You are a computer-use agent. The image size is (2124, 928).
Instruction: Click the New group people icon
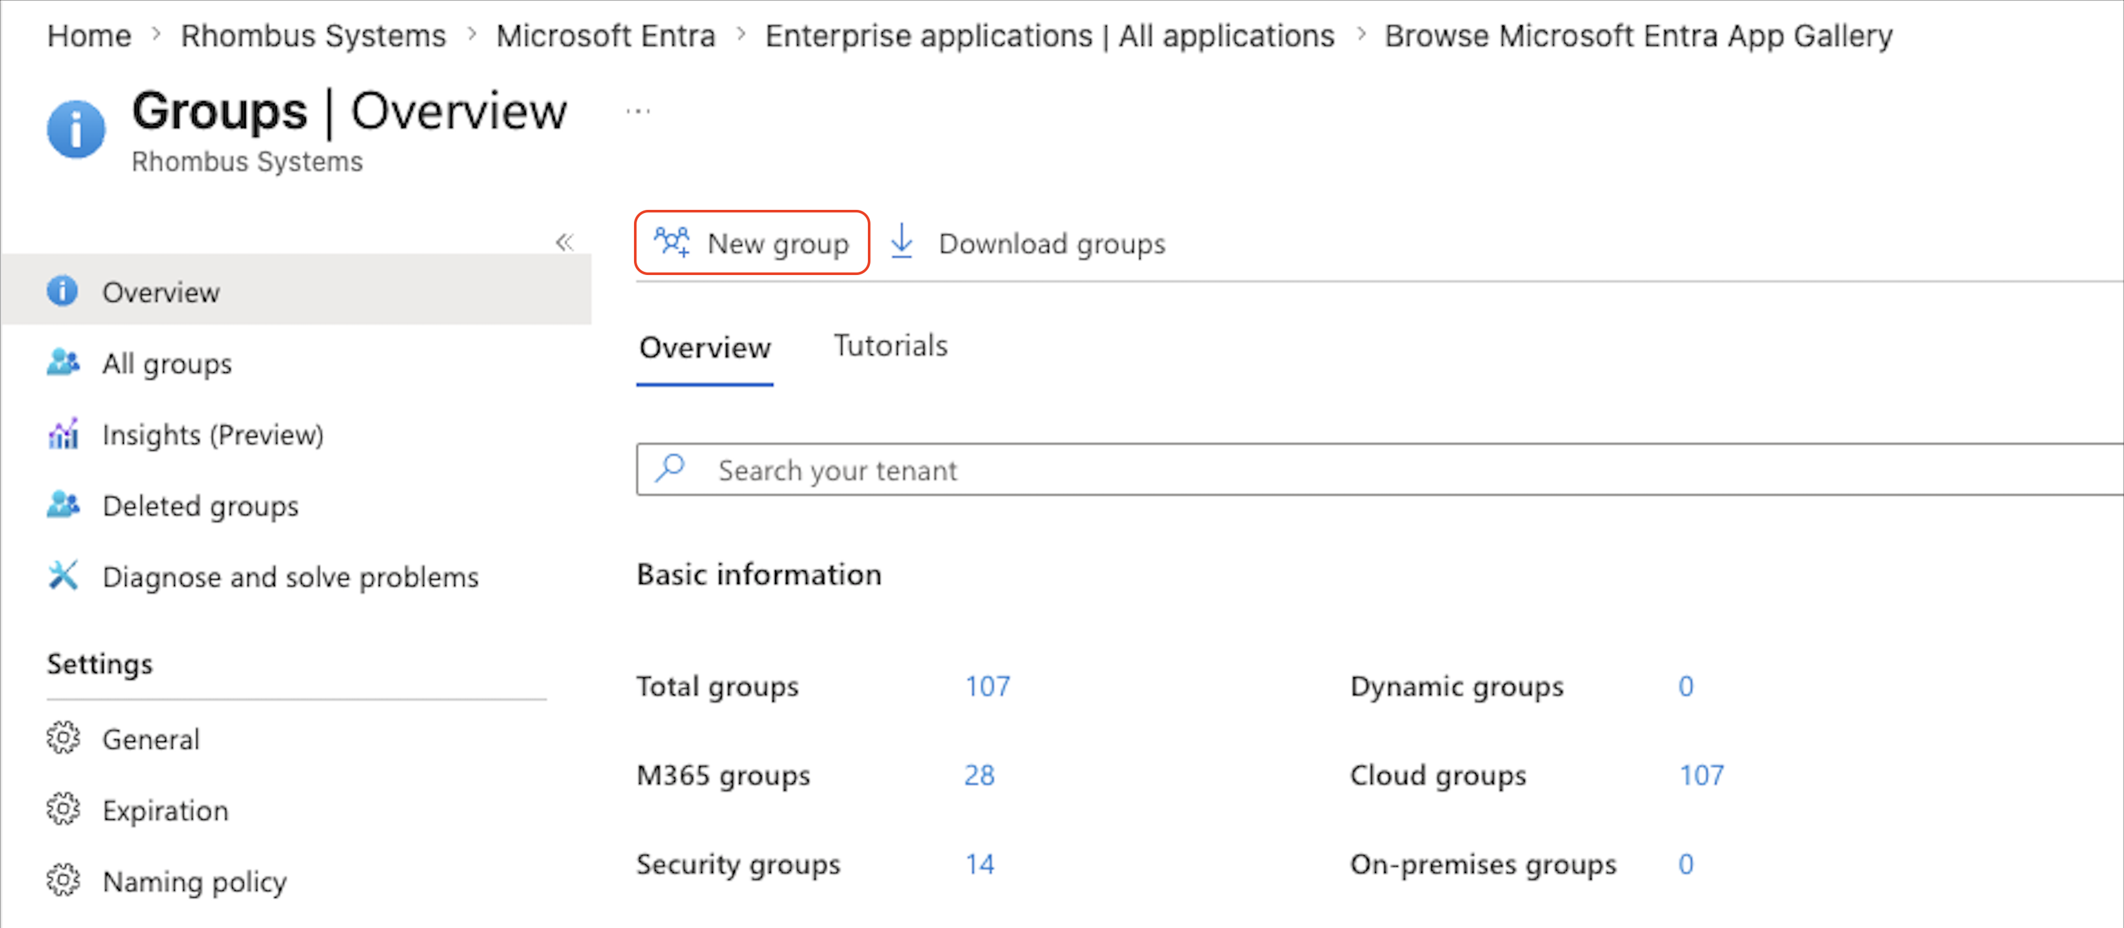[672, 243]
